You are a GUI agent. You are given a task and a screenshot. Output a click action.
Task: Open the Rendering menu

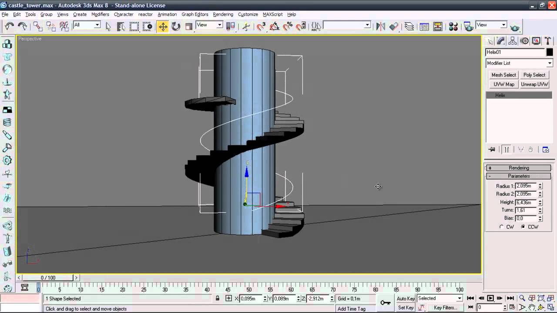(x=223, y=14)
